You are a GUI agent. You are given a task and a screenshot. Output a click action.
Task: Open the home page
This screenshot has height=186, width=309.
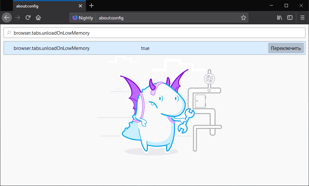click(x=38, y=17)
